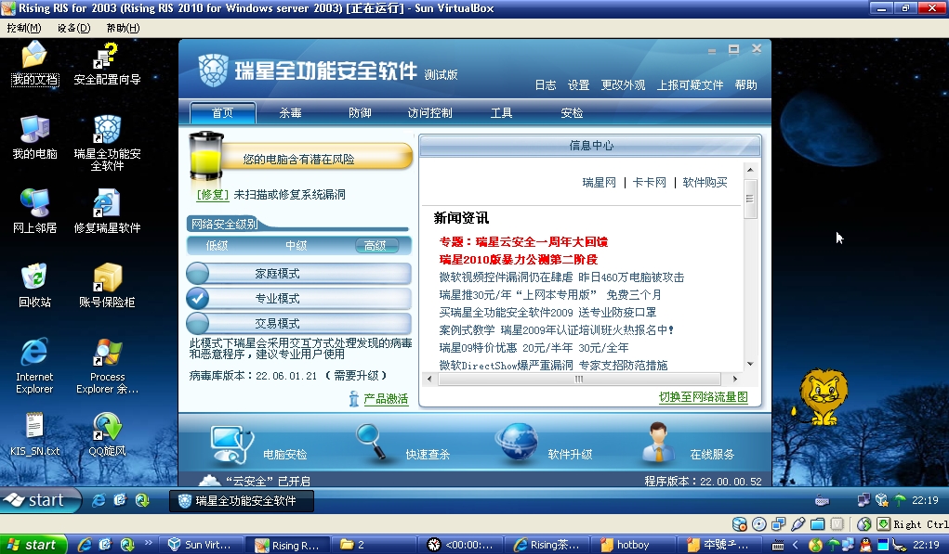The width and height of the screenshot is (949, 554).
Task: Select 家庭模式 home mode
Action: click(299, 274)
